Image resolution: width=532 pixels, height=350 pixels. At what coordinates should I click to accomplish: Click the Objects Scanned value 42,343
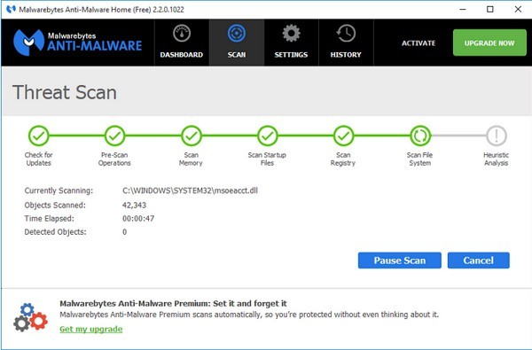point(134,206)
